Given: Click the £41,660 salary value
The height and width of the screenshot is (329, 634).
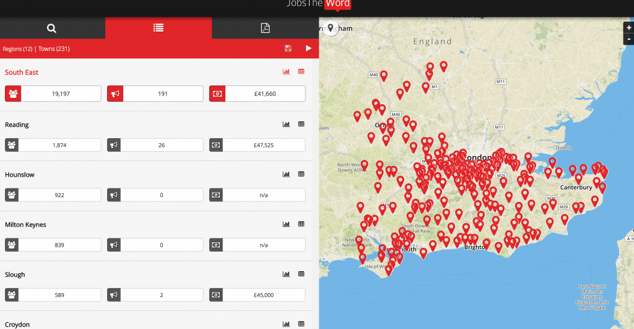Looking at the screenshot, I should [x=265, y=94].
